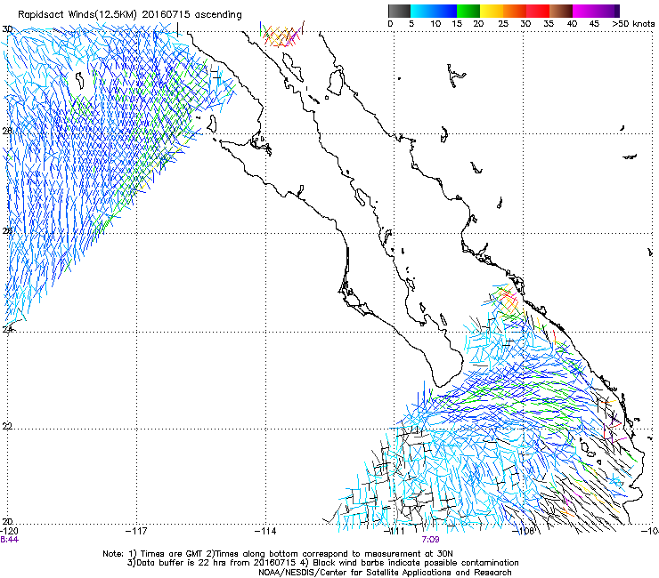Click the '25' legend scale label
659x578 pixels.
point(503,24)
